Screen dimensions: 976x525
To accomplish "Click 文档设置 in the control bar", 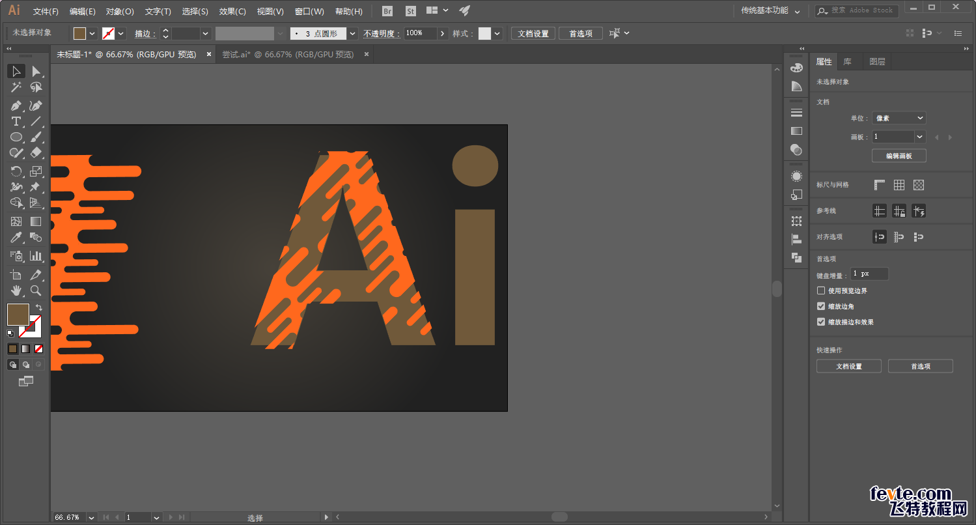I will [x=533, y=33].
